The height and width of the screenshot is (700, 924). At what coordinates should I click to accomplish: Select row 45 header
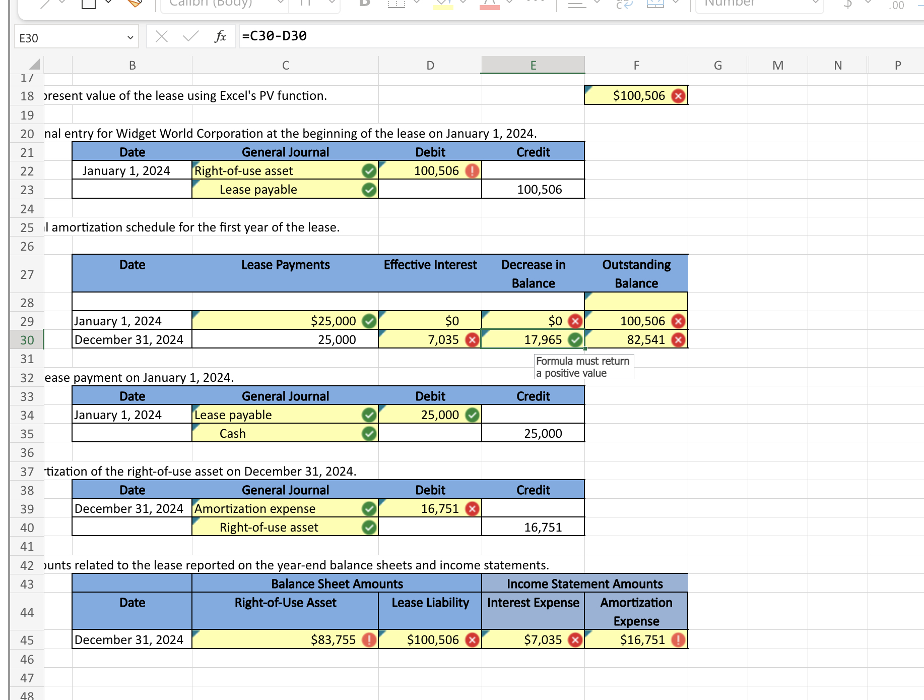tap(27, 640)
